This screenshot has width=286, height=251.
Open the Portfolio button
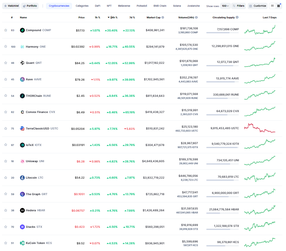[x=30, y=6]
